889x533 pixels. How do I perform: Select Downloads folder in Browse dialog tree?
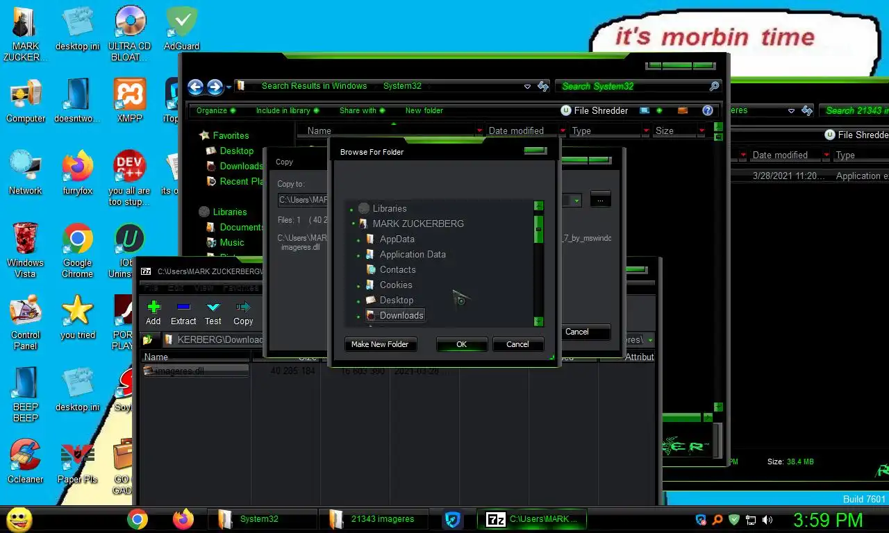[x=395, y=316]
